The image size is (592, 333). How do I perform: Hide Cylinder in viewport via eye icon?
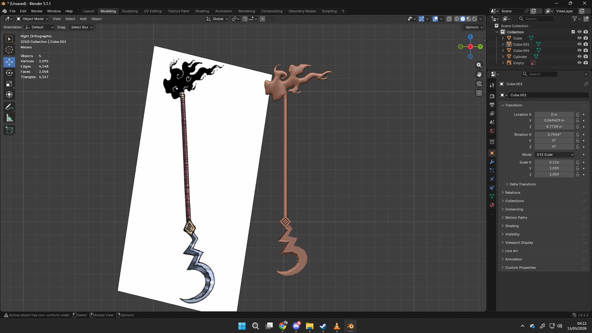point(579,57)
